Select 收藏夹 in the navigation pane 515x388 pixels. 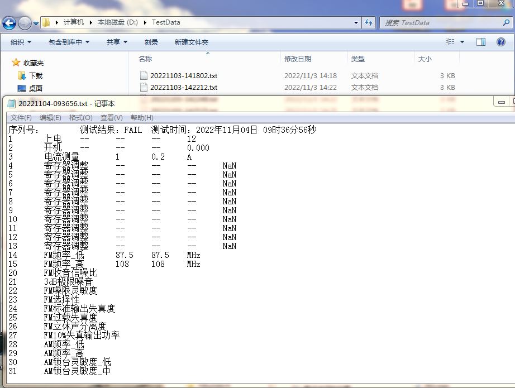(34, 63)
